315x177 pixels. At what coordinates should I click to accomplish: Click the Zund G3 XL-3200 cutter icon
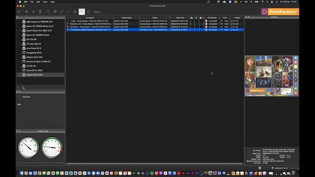(24, 70)
